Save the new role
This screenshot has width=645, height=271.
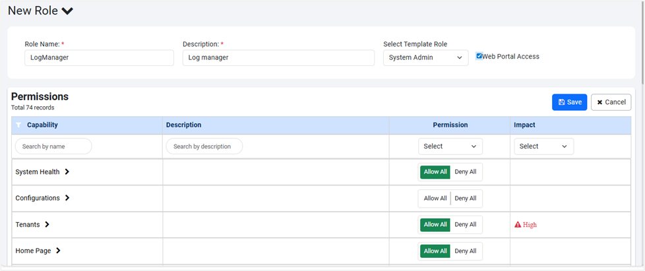569,102
